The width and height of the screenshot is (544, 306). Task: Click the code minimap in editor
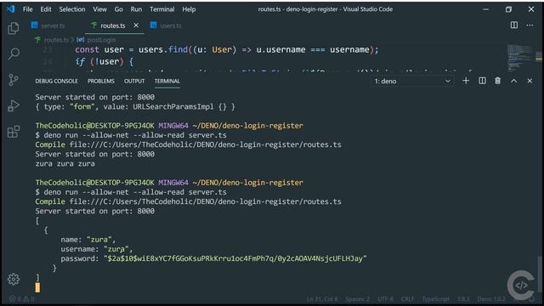[x=519, y=57]
